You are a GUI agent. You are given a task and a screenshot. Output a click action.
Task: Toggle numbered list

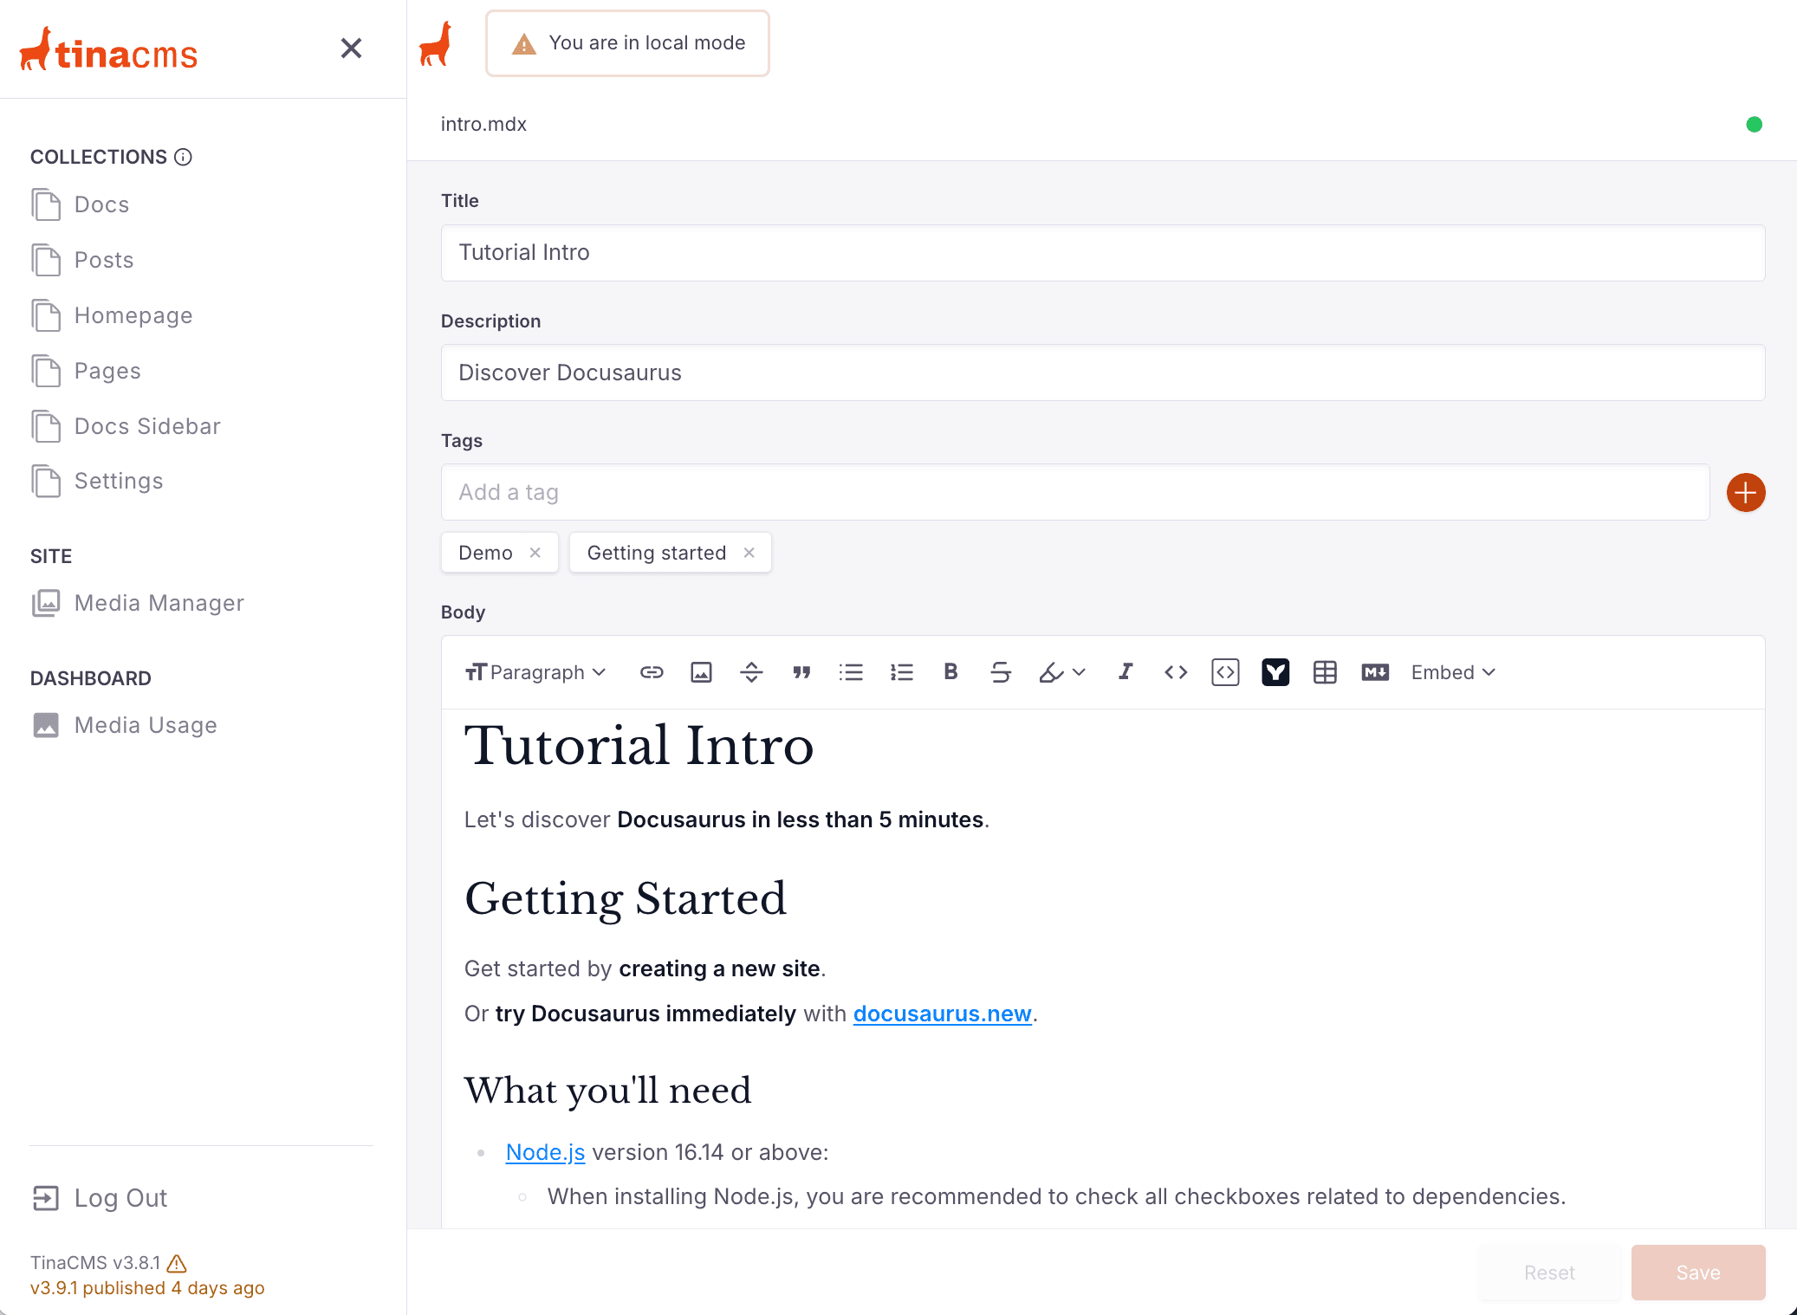point(901,672)
